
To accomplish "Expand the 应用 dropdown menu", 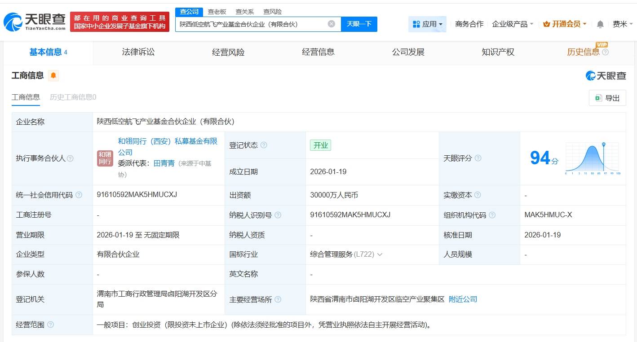I will point(427,24).
